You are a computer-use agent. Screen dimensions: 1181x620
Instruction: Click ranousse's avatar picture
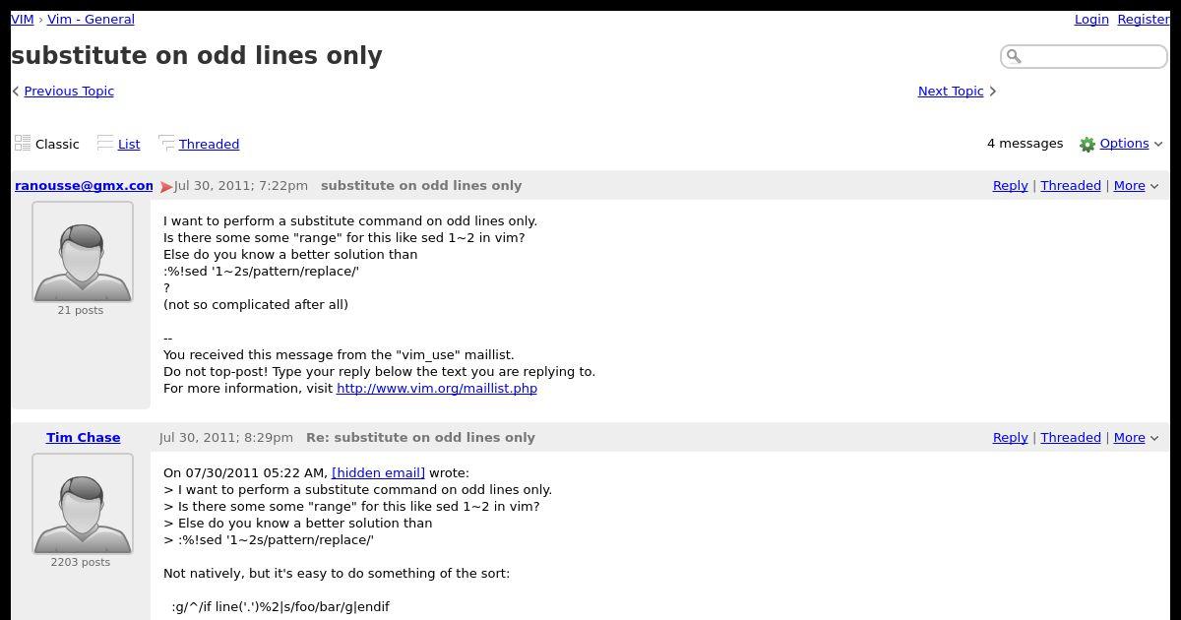(x=83, y=252)
